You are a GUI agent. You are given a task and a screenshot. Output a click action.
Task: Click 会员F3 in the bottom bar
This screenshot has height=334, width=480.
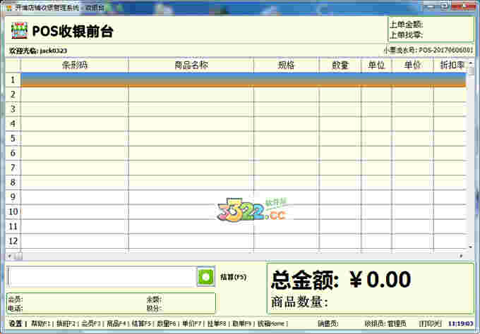(91, 323)
